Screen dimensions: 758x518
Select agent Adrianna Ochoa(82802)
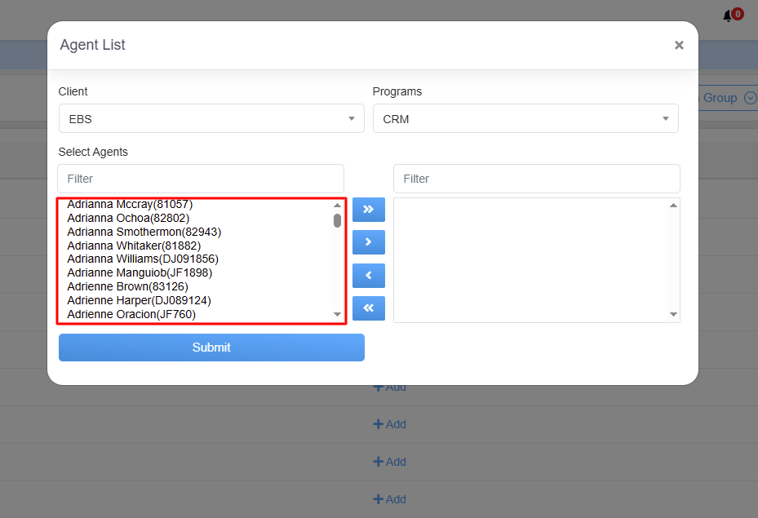coord(128,219)
